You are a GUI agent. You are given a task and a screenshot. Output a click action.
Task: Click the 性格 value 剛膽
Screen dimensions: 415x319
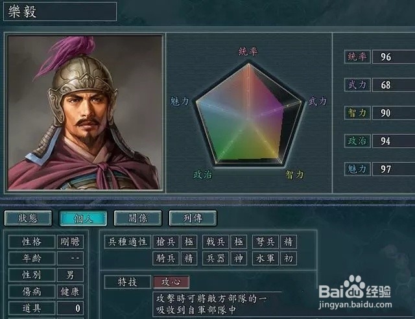[70, 242]
